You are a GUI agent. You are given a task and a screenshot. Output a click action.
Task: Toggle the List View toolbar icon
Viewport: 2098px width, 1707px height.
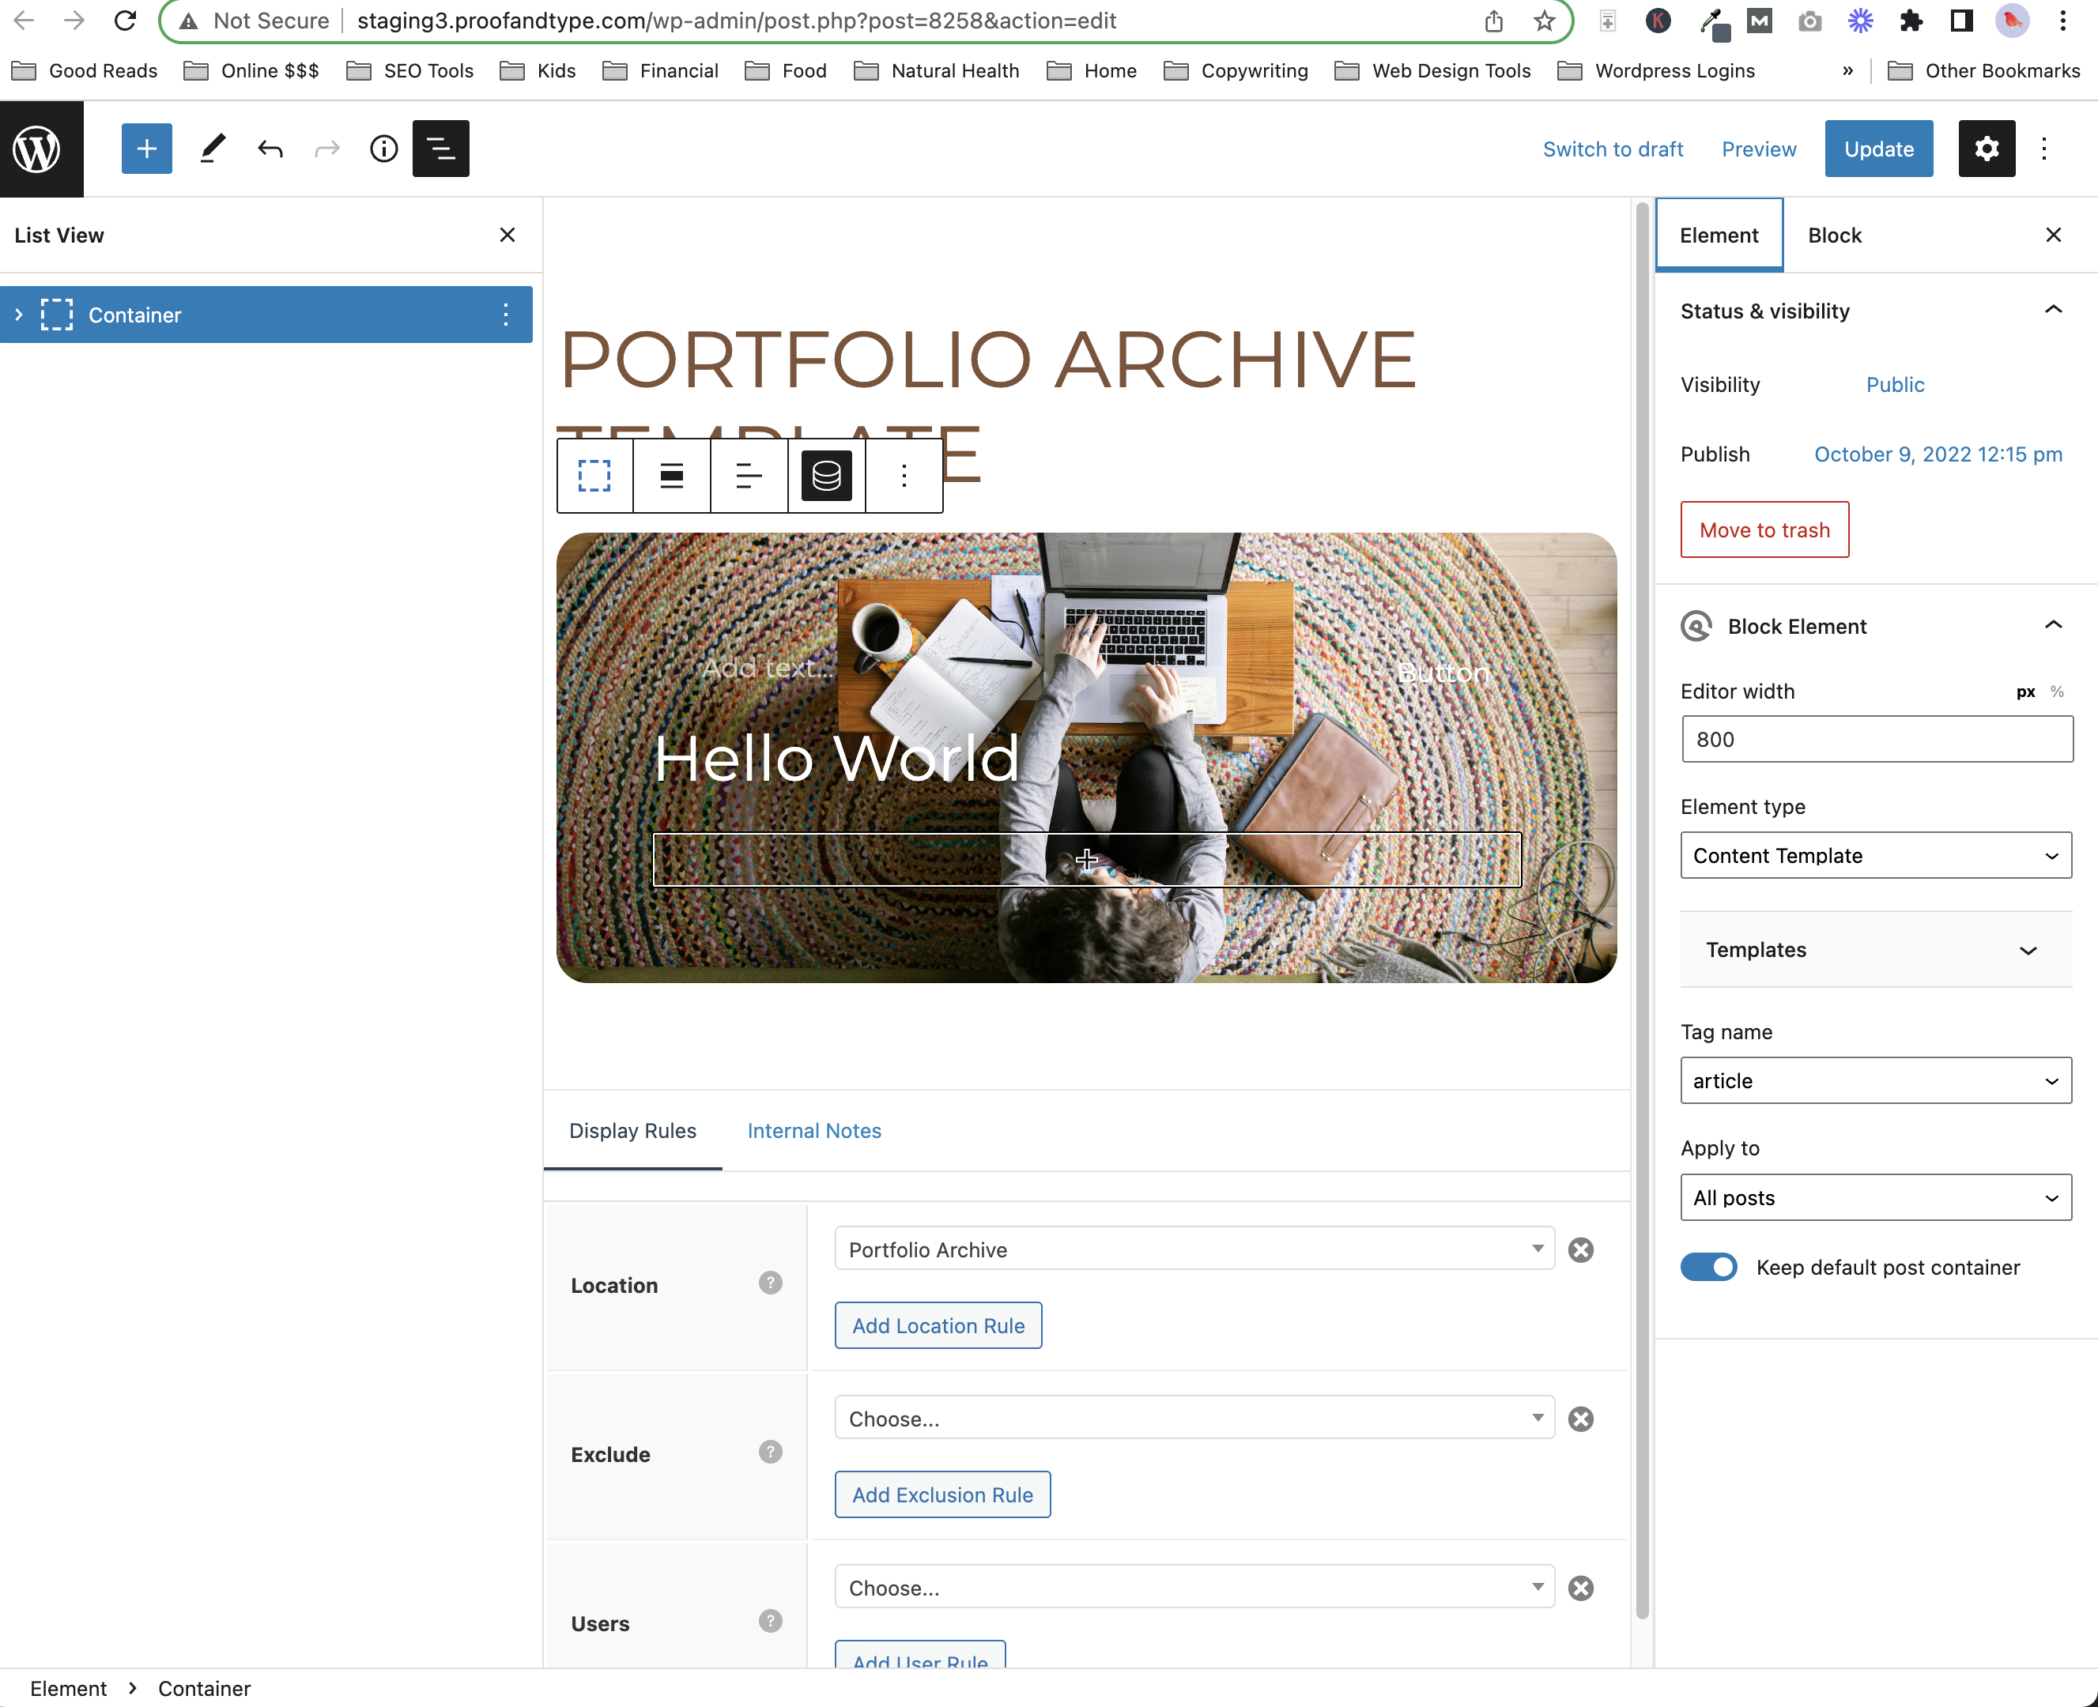pos(440,149)
